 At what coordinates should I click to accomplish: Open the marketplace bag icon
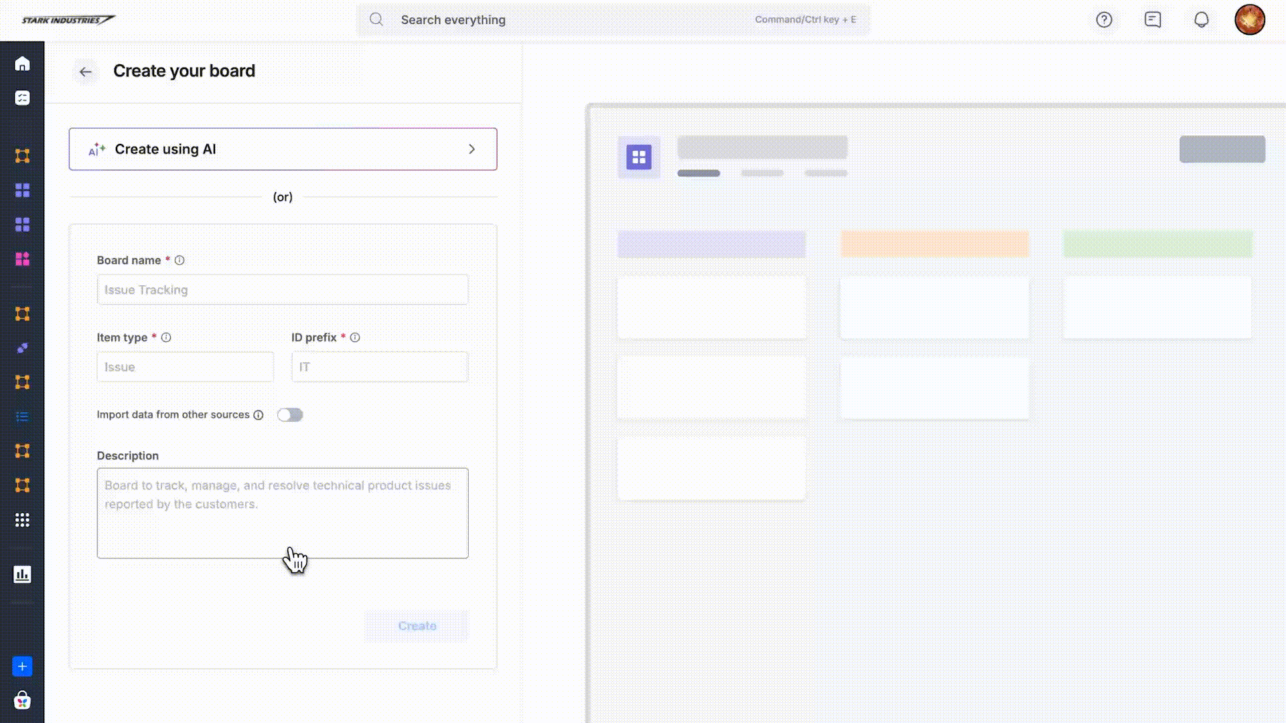point(22,700)
